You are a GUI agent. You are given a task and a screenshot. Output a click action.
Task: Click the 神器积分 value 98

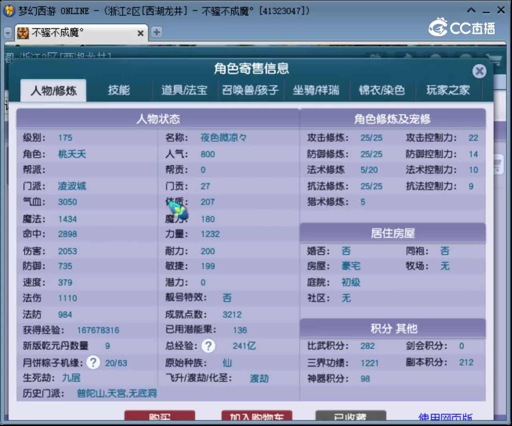tap(365, 378)
